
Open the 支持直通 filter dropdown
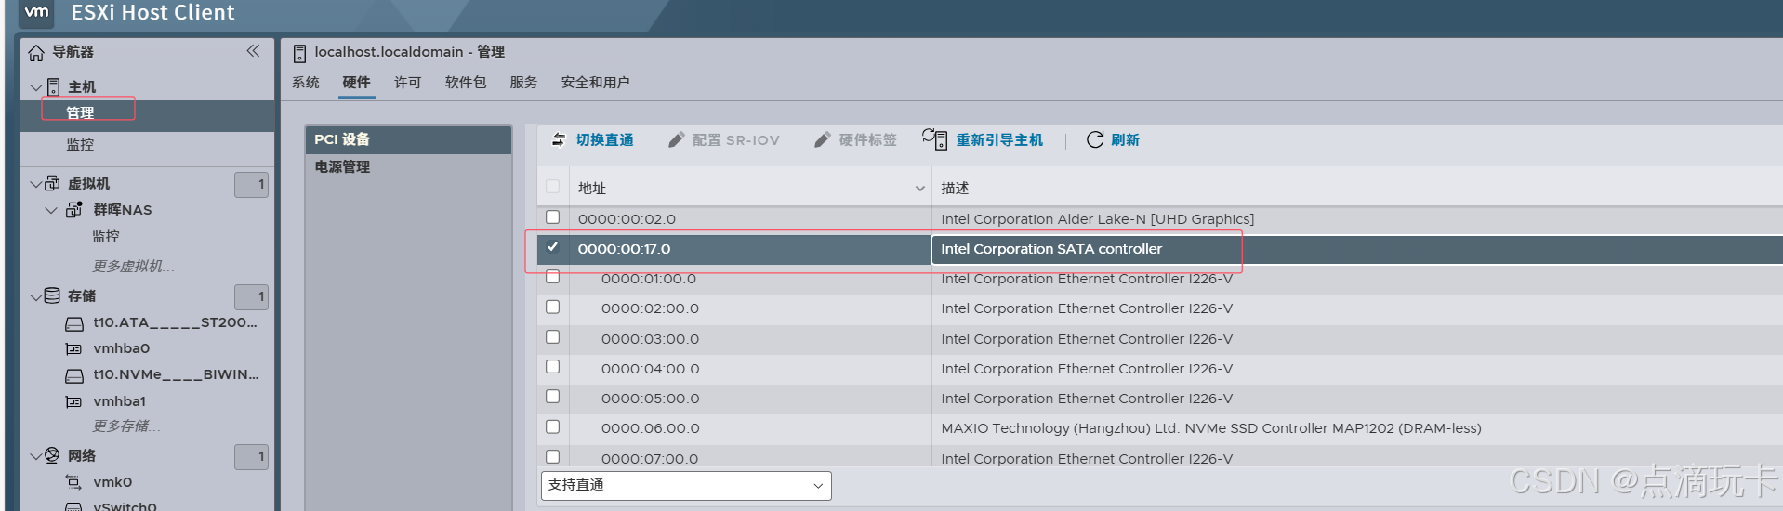point(686,485)
